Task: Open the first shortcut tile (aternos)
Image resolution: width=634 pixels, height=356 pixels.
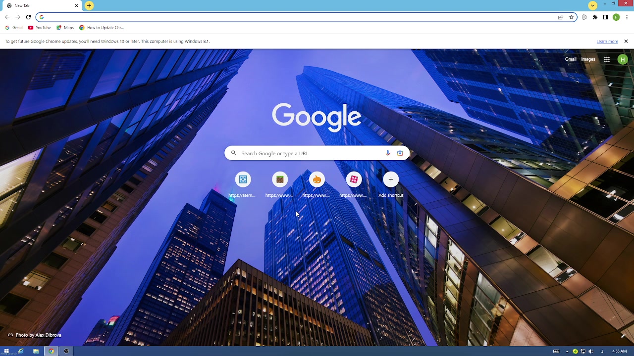Action: [243, 184]
